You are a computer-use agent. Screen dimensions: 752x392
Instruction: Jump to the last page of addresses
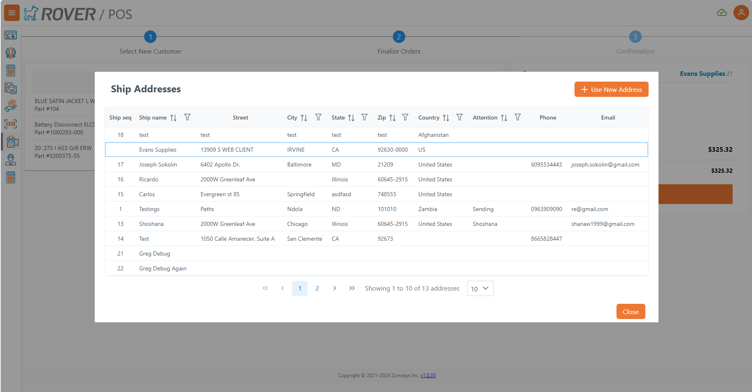[352, 289]
